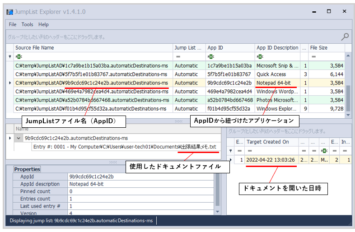Click filter operator icon under App ID column
The width and height of the screenshot is (355, 232).
(211, 56)
